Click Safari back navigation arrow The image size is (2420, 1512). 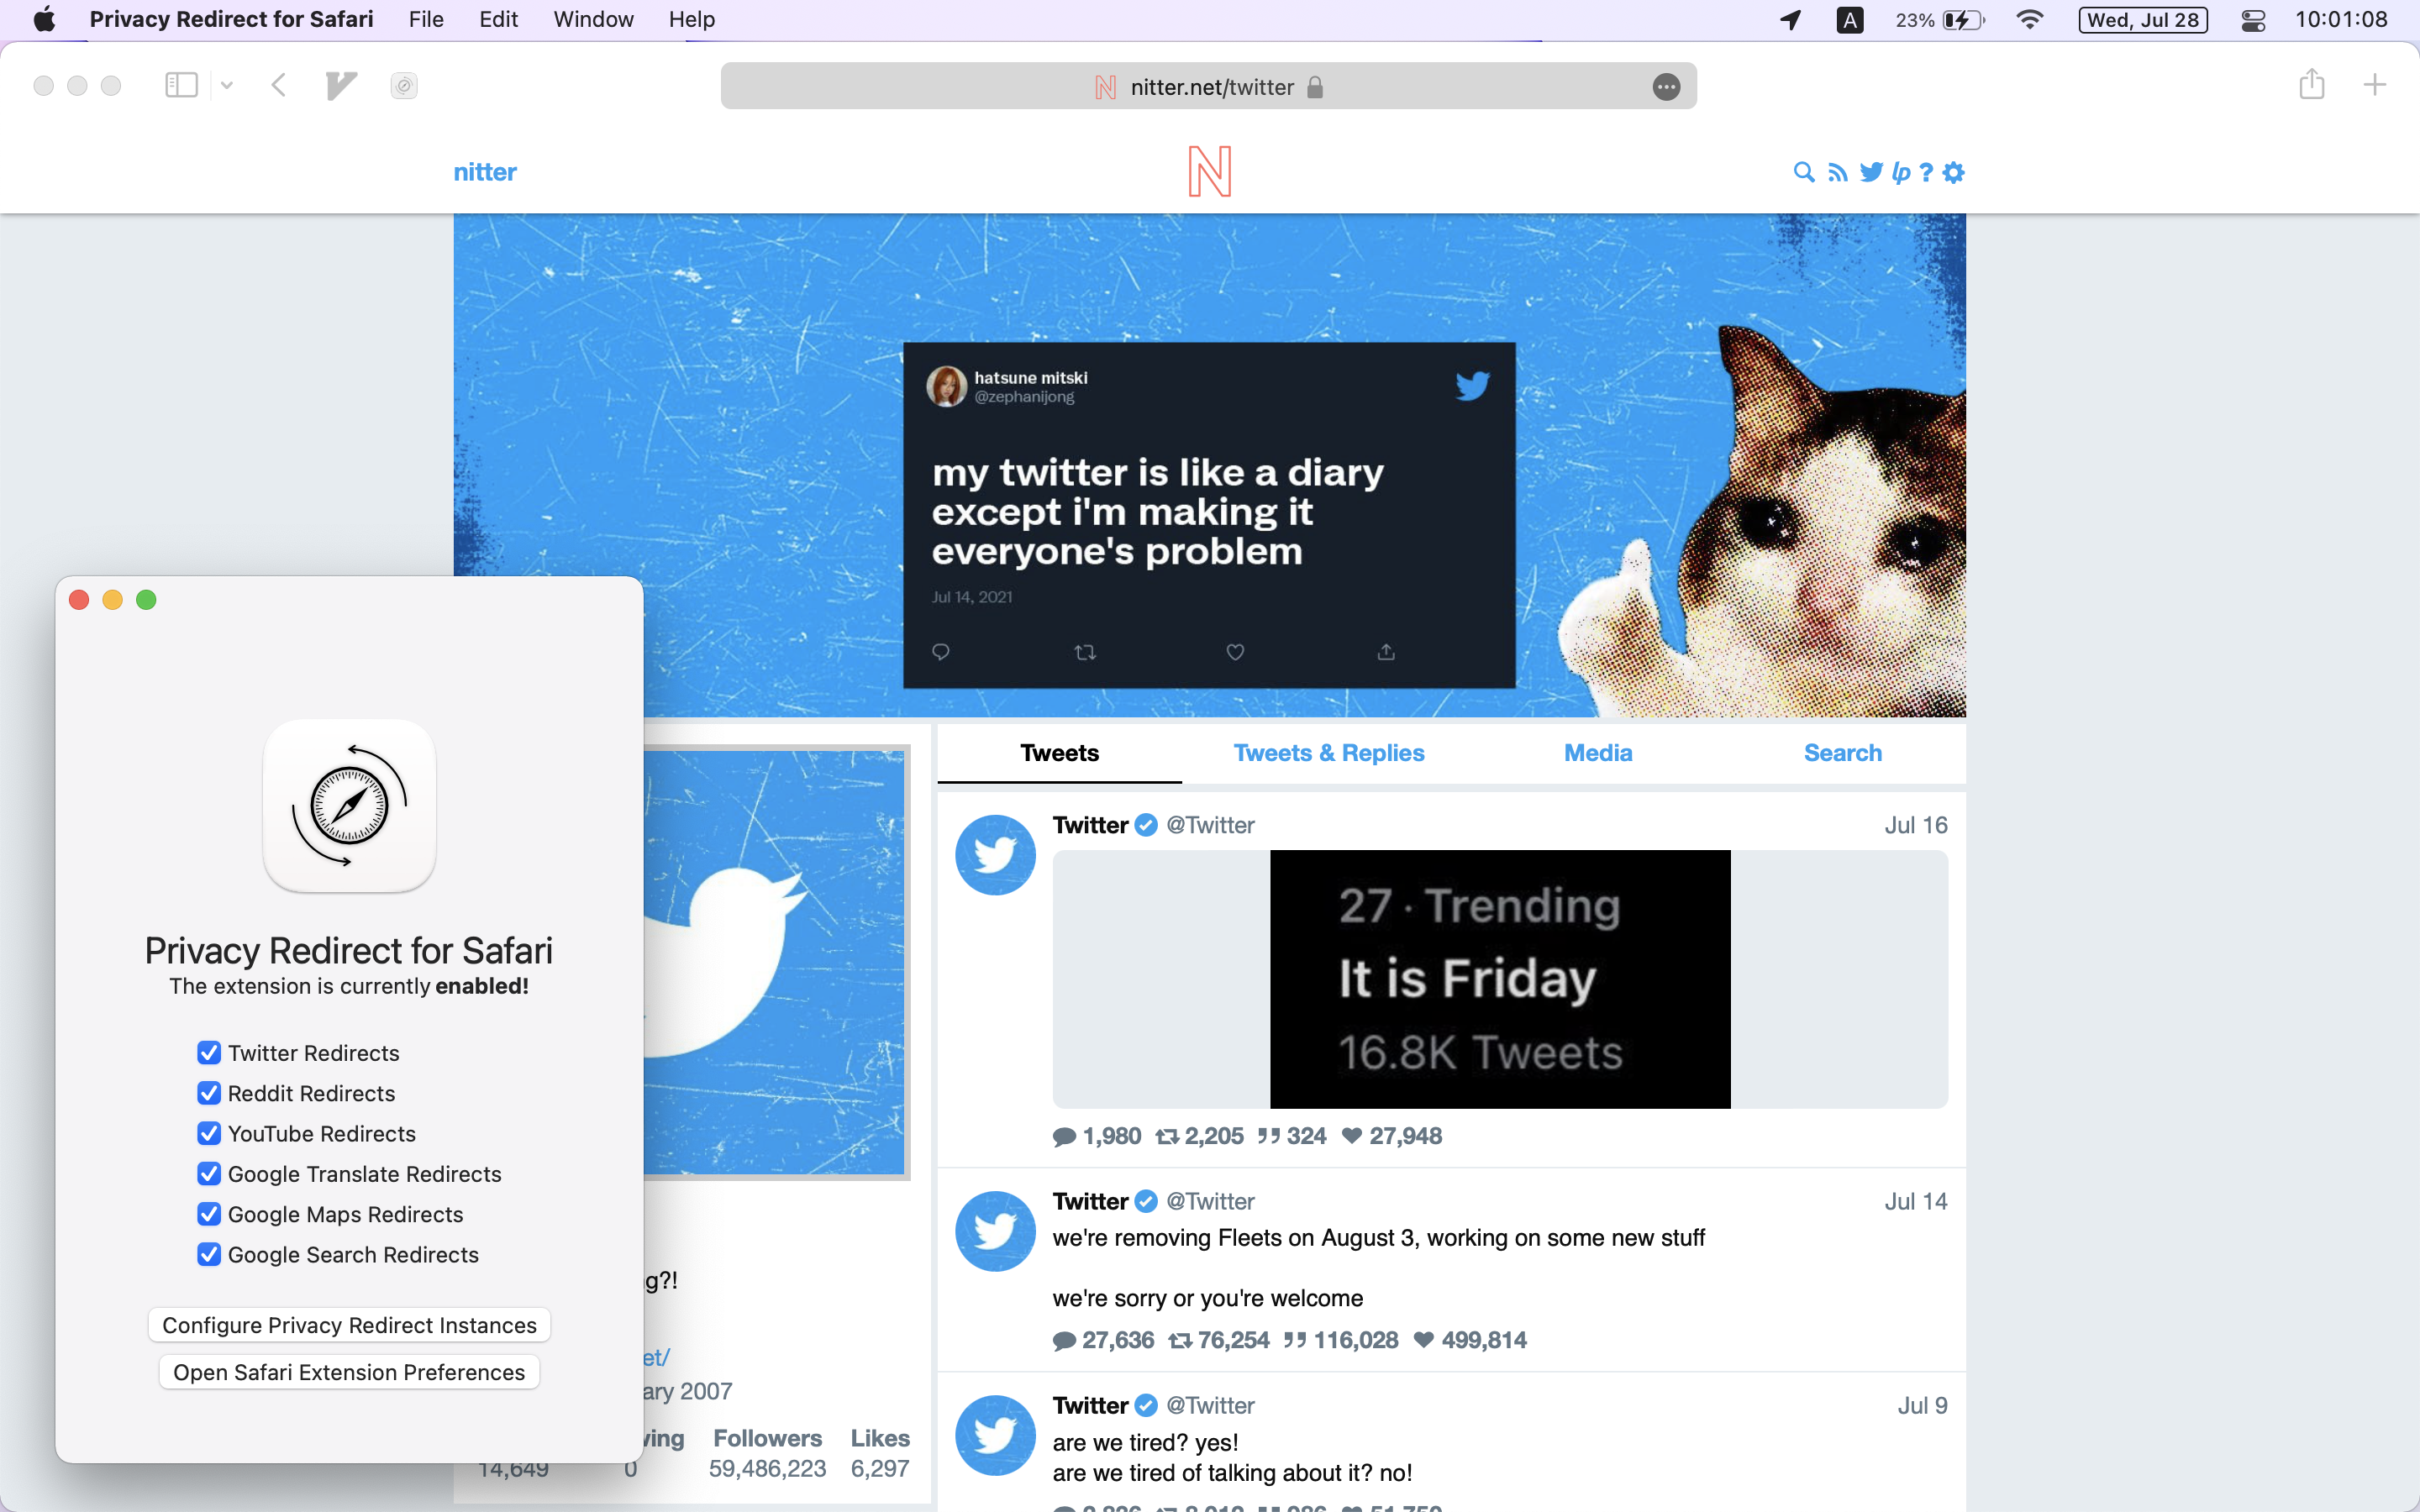[x=279, y=84]
